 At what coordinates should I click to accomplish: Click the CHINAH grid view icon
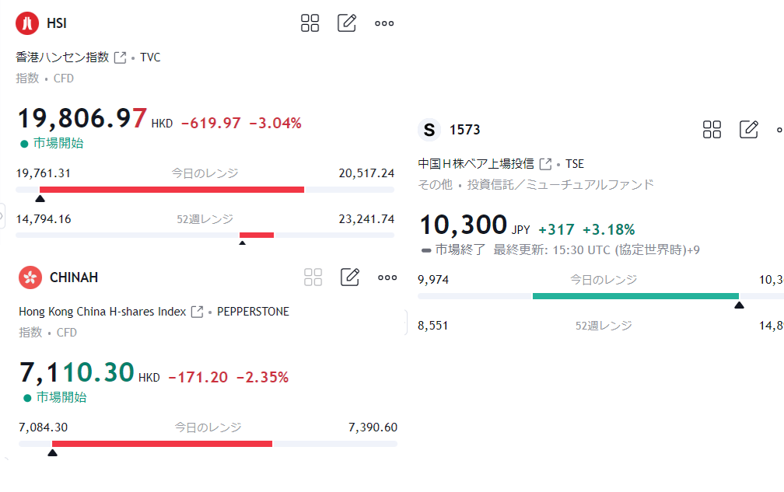313,277
